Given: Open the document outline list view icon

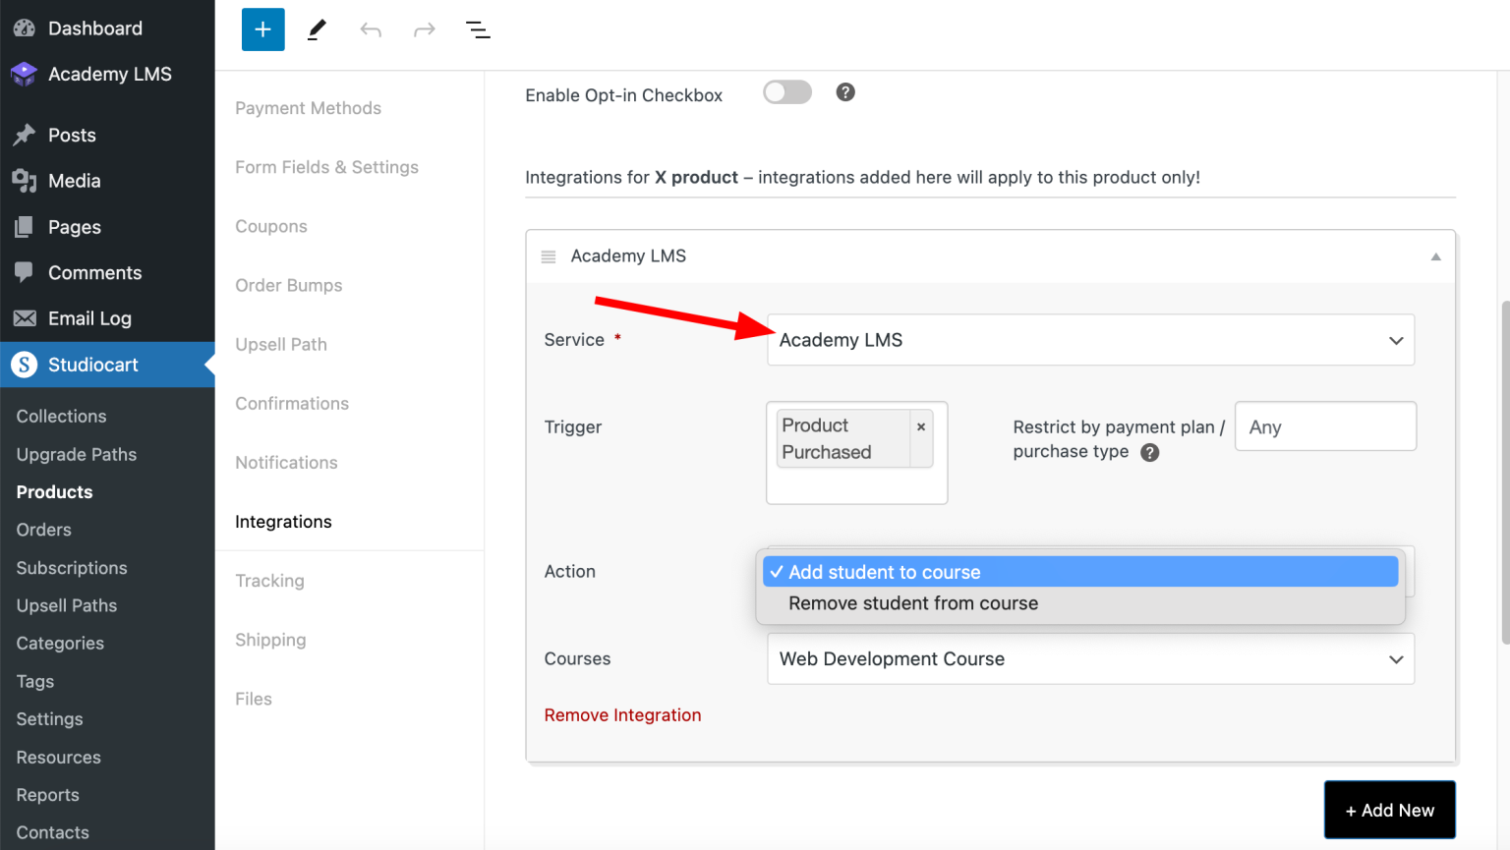Looking at the screenshot, I should tap(478, 30).
